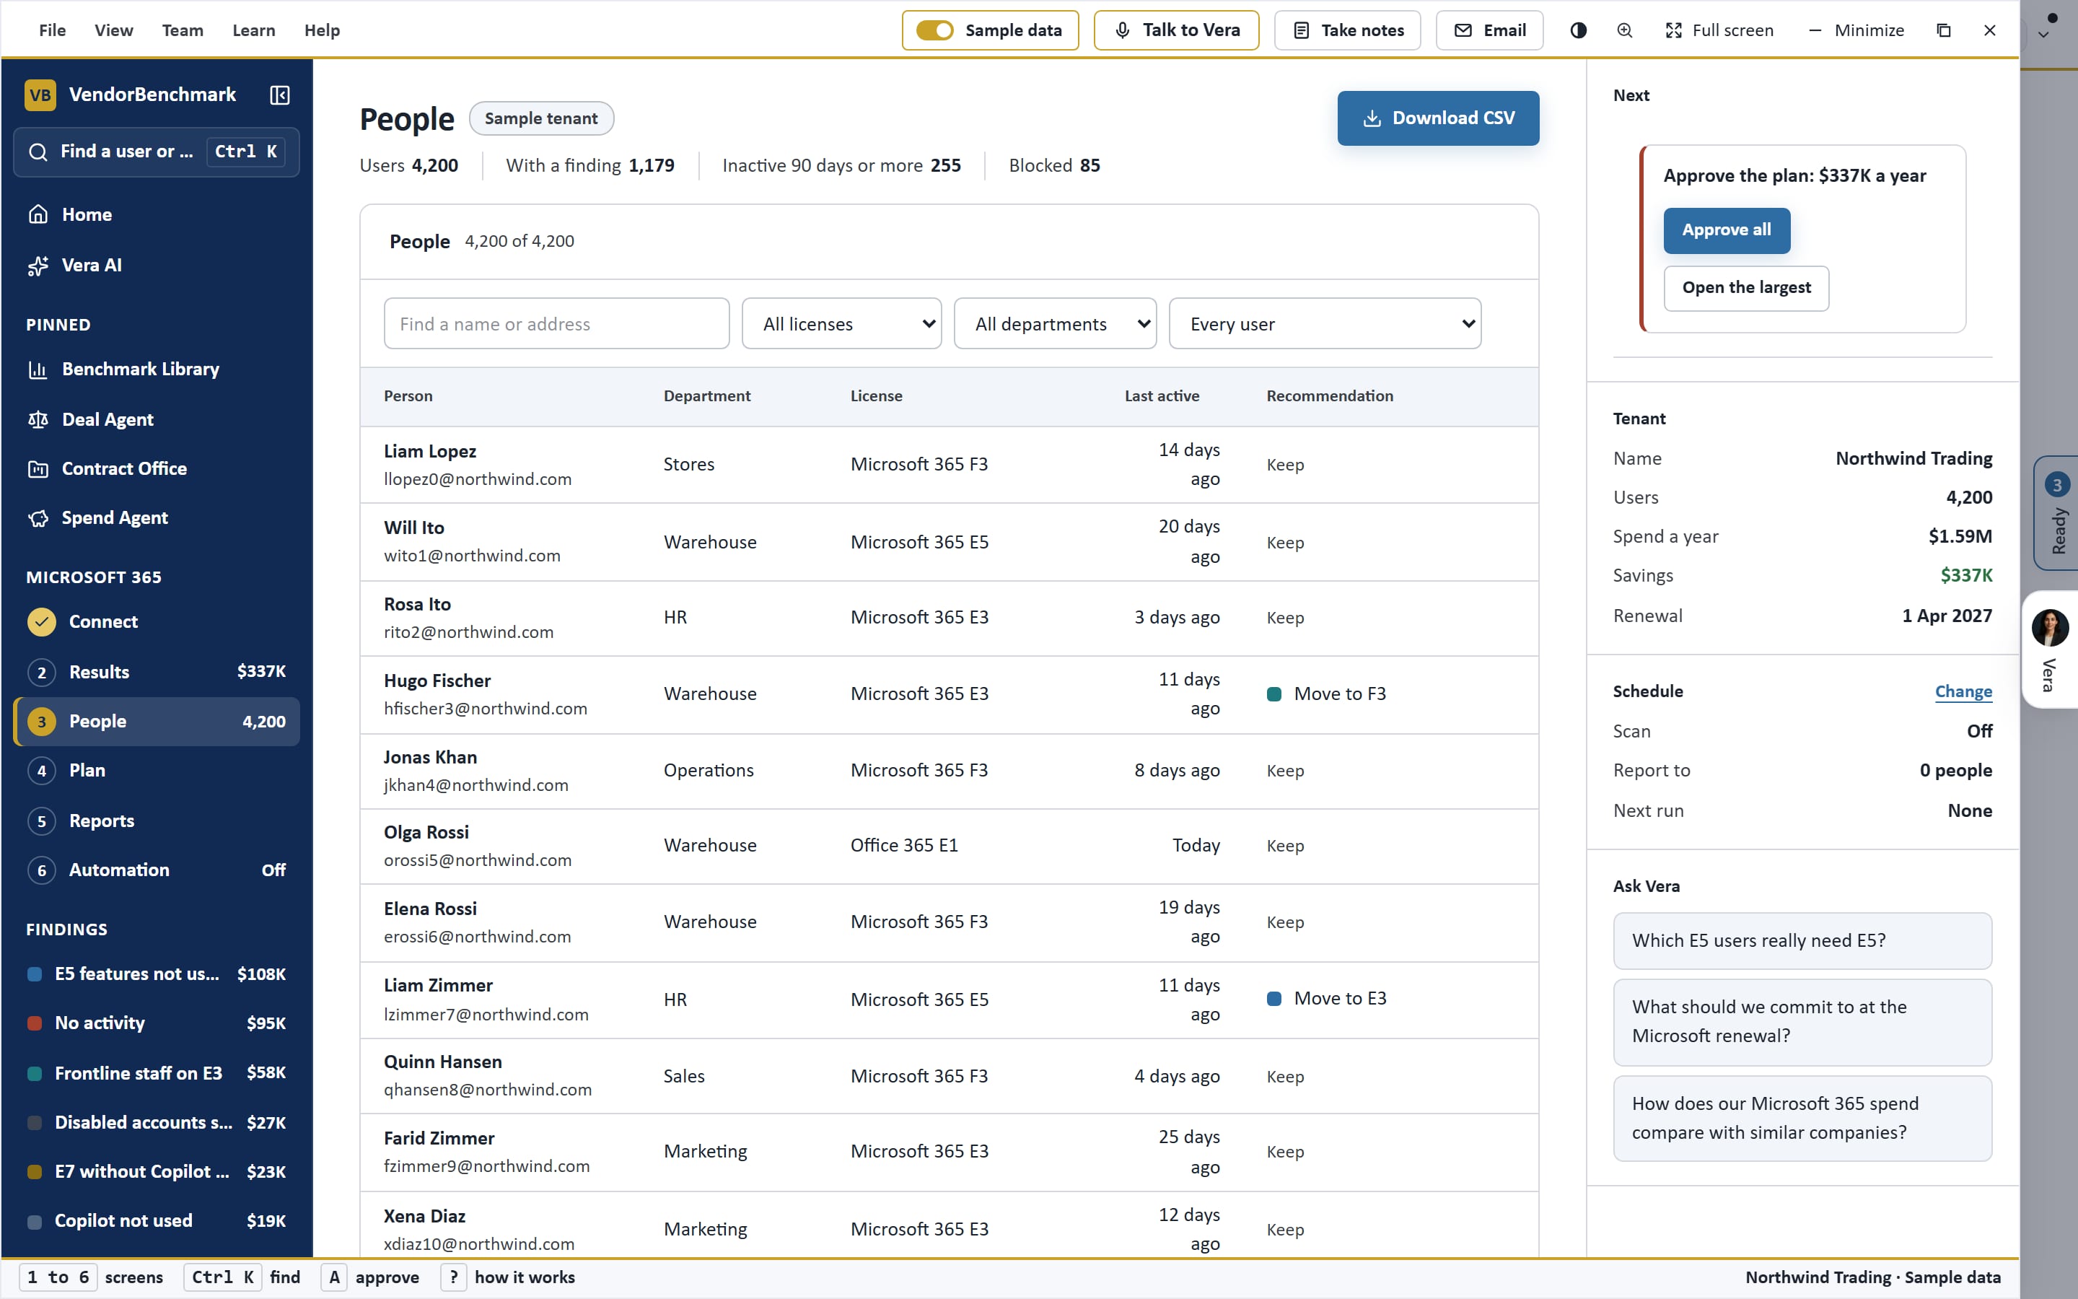Viewport: 2078px width, 1299px height.
Task: Click the Minimize control in top bar
Action: (1856, 30)
